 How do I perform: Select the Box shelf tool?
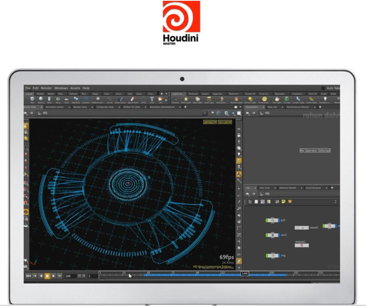[32, 99]
